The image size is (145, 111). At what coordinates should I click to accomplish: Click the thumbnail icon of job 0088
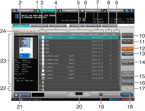pos(43,52)
